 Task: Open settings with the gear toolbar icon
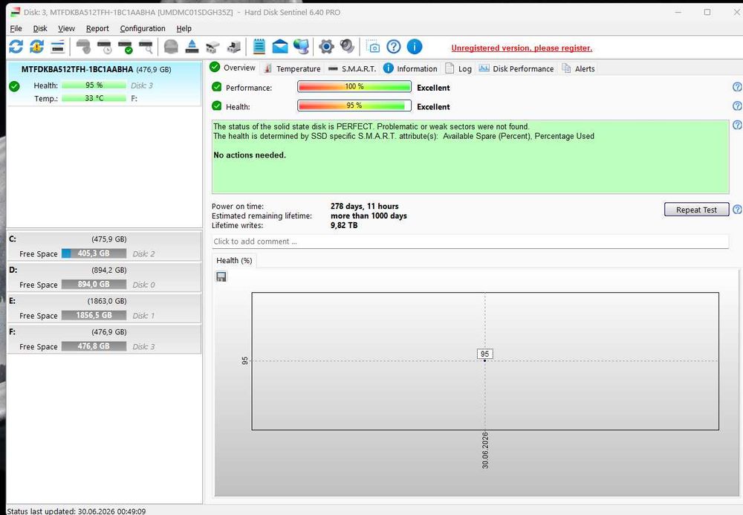[x=326, y=46]
